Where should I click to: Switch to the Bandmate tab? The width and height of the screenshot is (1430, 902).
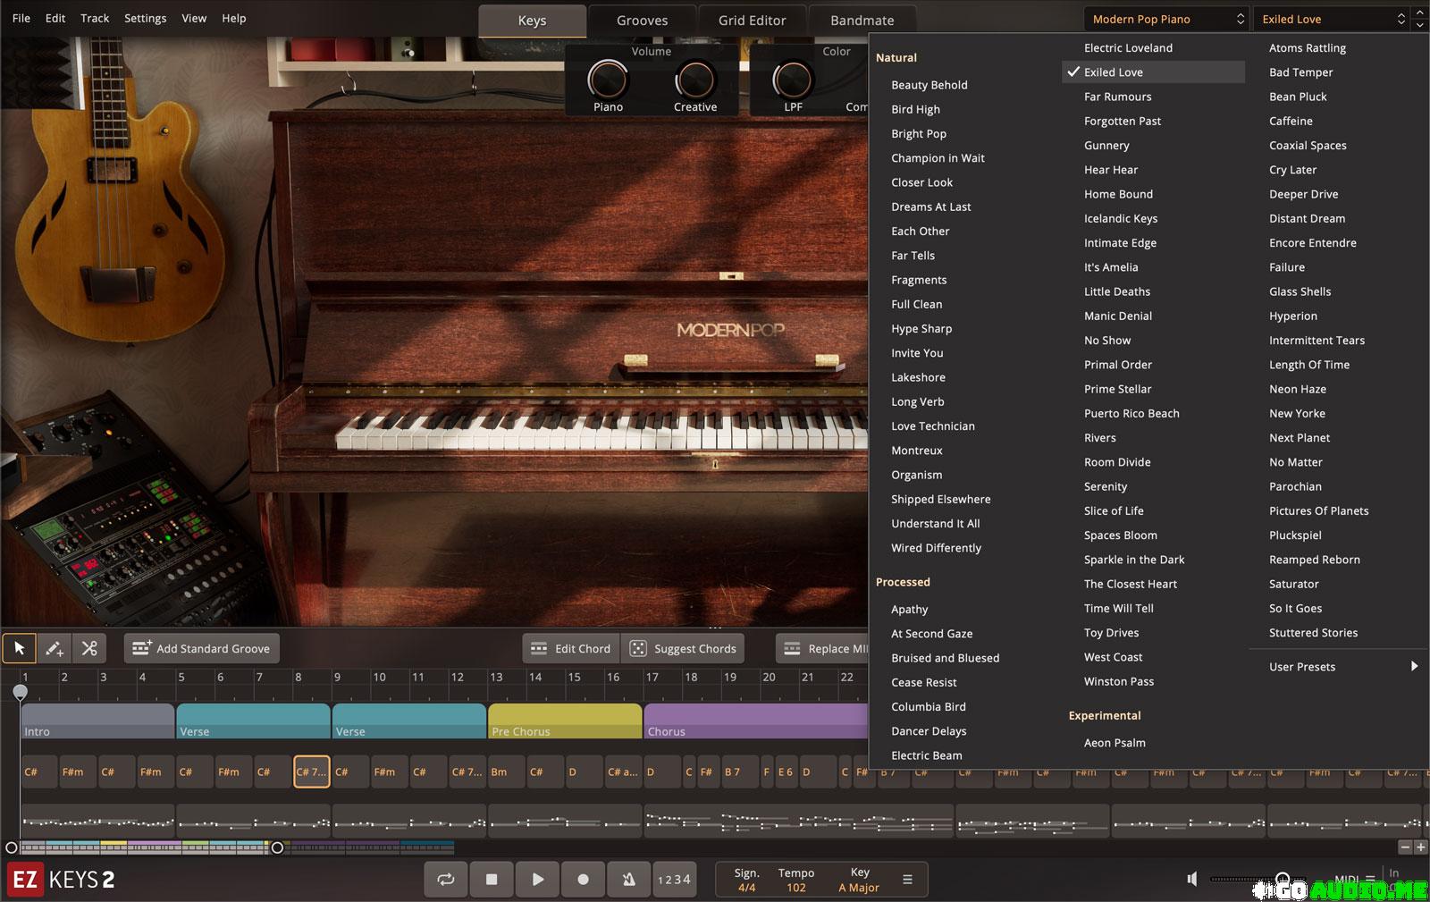862,21
